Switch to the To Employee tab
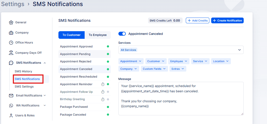The width and height of the screenshot is (267, 124). point(97,35)
